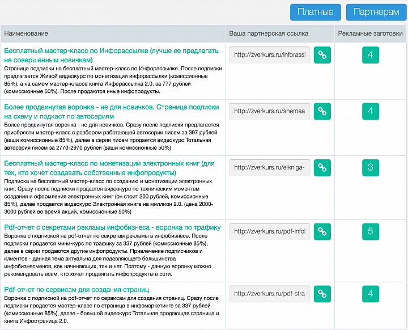Switch to the Партнерам tab
Image resolution: width=408 pixels, height=330 pixels.
tap(376, 12)
